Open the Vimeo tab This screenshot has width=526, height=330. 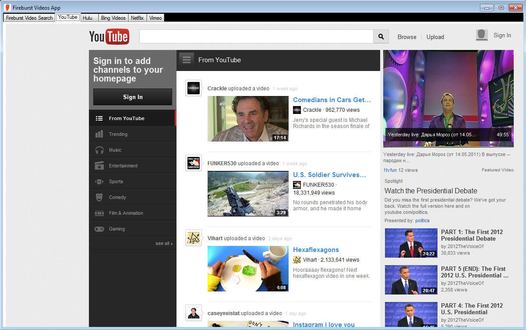[x=155, y=18]
